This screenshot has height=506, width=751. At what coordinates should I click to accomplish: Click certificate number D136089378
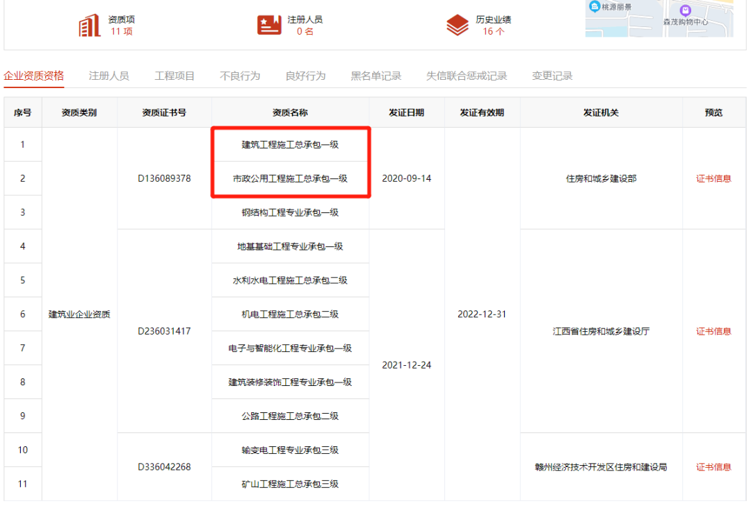(x=164, y=178)
